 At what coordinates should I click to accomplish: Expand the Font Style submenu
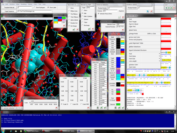pos(144,56)
